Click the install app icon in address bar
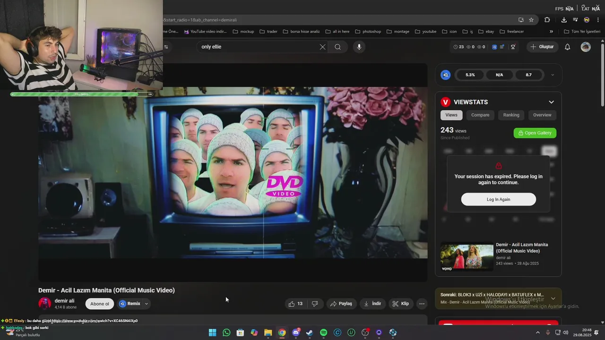The width and height of the screenshot is (605, 340). point(521,20)
